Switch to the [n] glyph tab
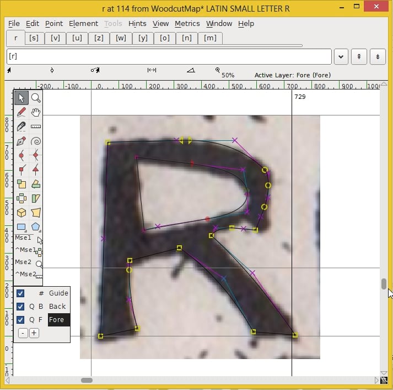This screenshot has height=390, width=393. 187,38
